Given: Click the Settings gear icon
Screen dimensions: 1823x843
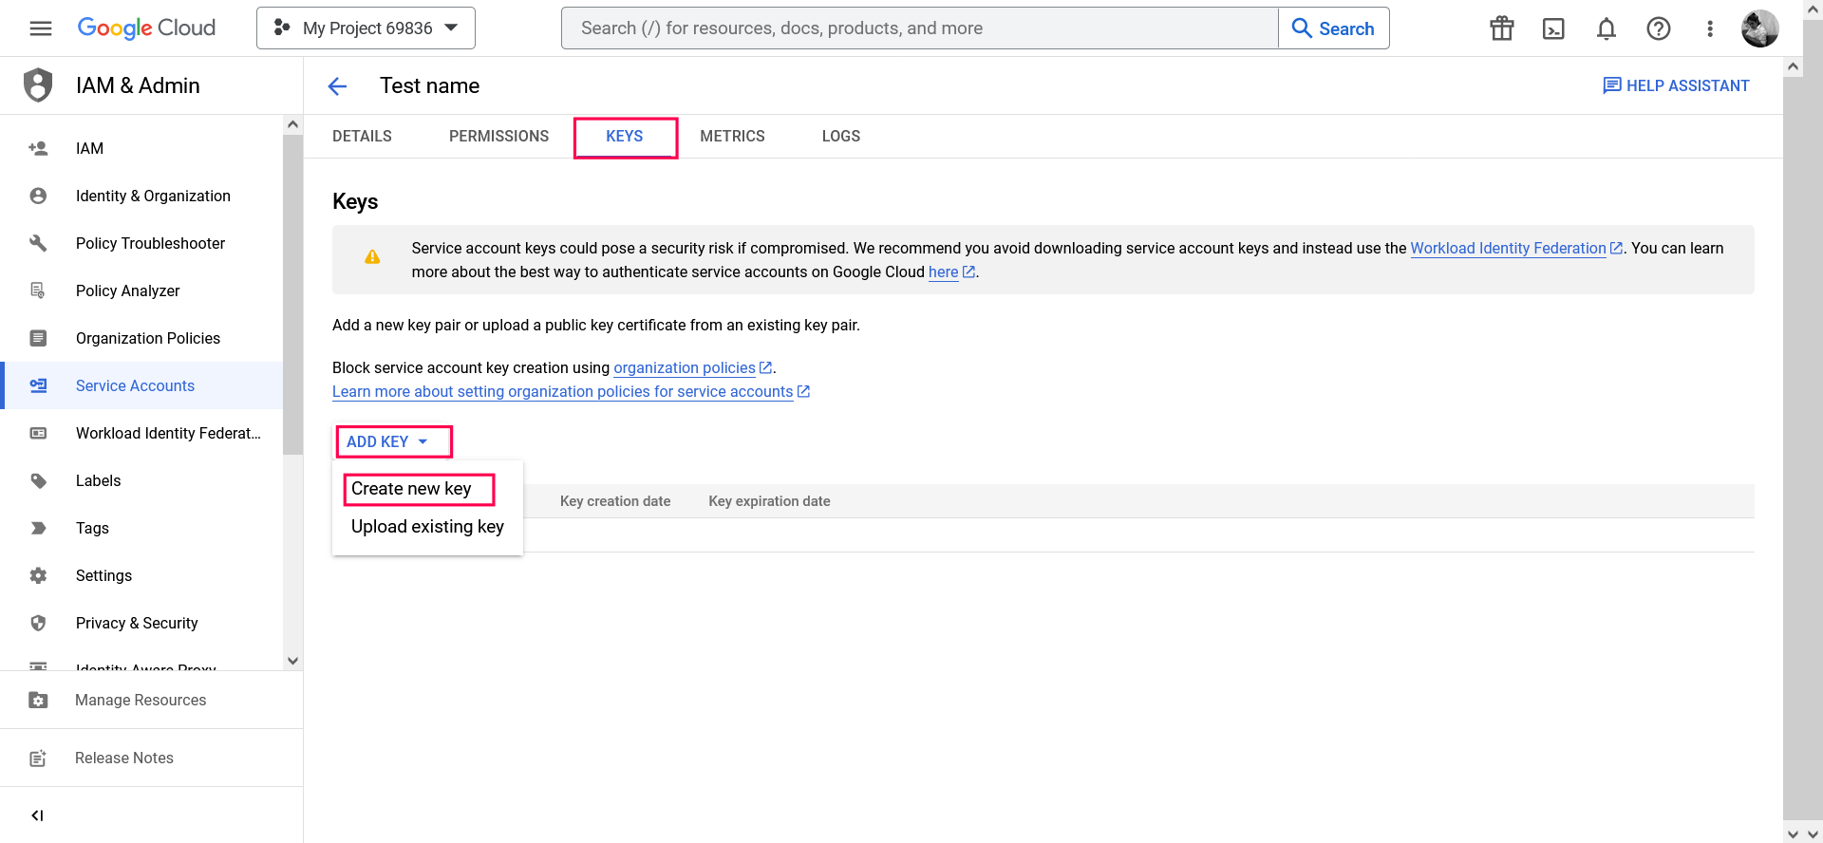Looking at the screenshot, I should point(38,575).
